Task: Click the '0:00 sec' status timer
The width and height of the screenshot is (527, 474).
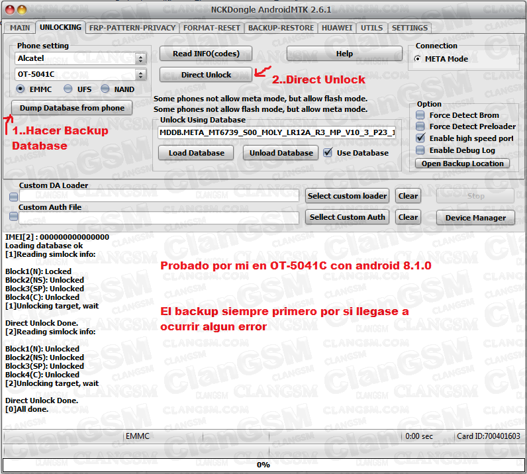Action: (x=419, y=436)
